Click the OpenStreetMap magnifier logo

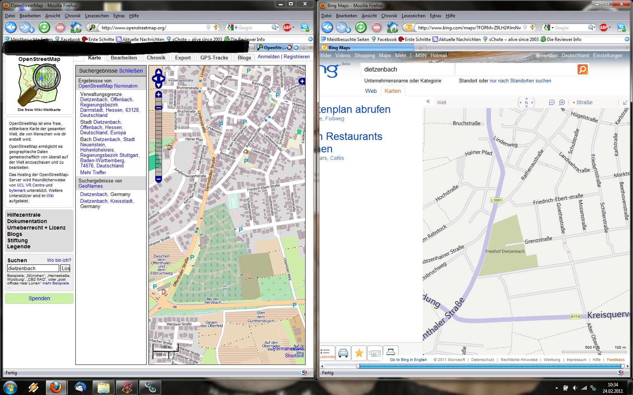pyautogui.click(x=39, y=85)
